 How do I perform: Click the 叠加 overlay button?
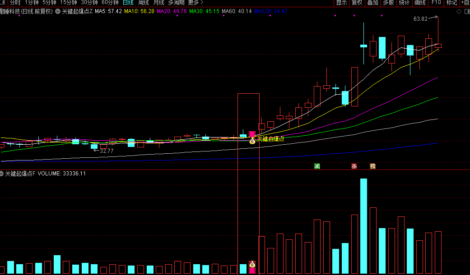coord(372,3)
